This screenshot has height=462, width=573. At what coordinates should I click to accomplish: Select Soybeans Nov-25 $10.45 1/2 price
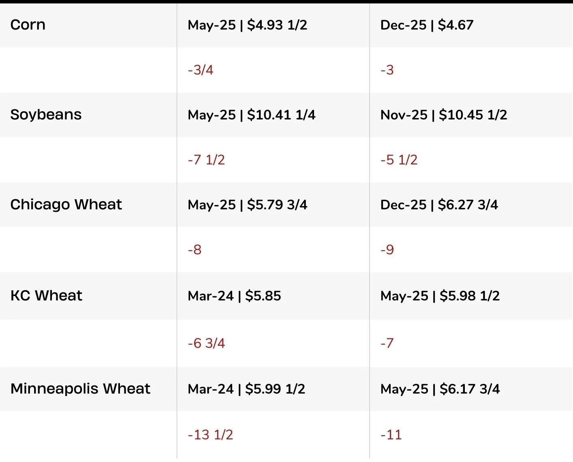pyautogui.click(x=444, y=115)
